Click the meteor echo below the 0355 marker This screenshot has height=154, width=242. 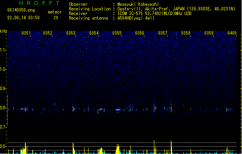coord(118,110)
